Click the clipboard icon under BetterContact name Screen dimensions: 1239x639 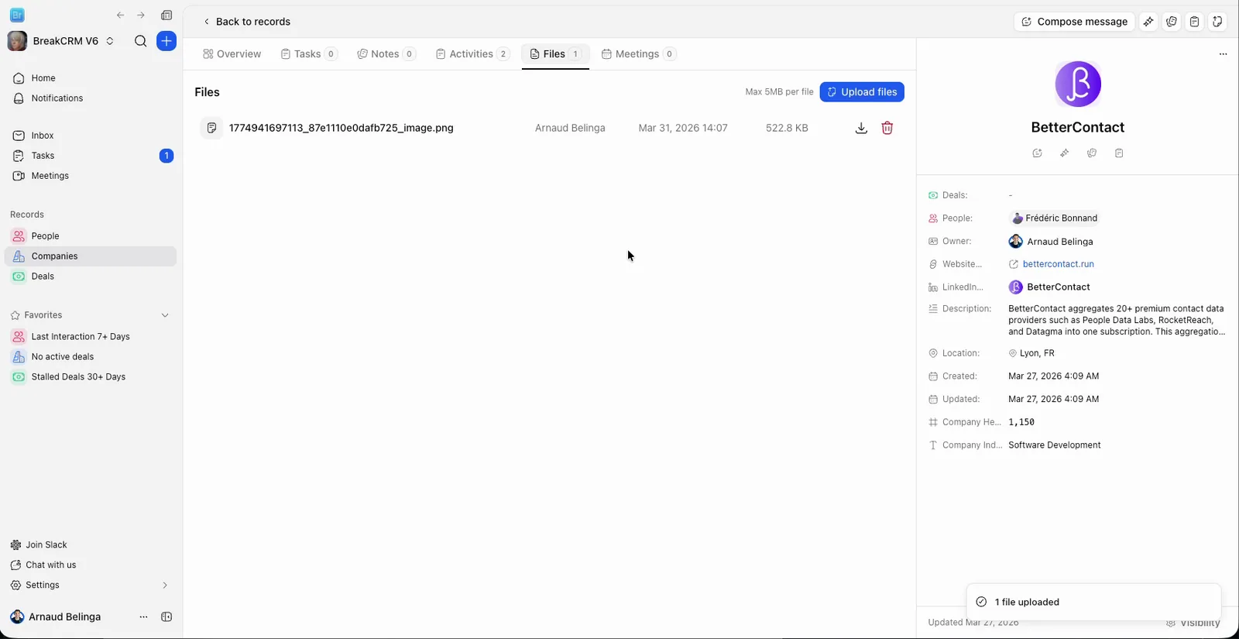coord(1119,153)
